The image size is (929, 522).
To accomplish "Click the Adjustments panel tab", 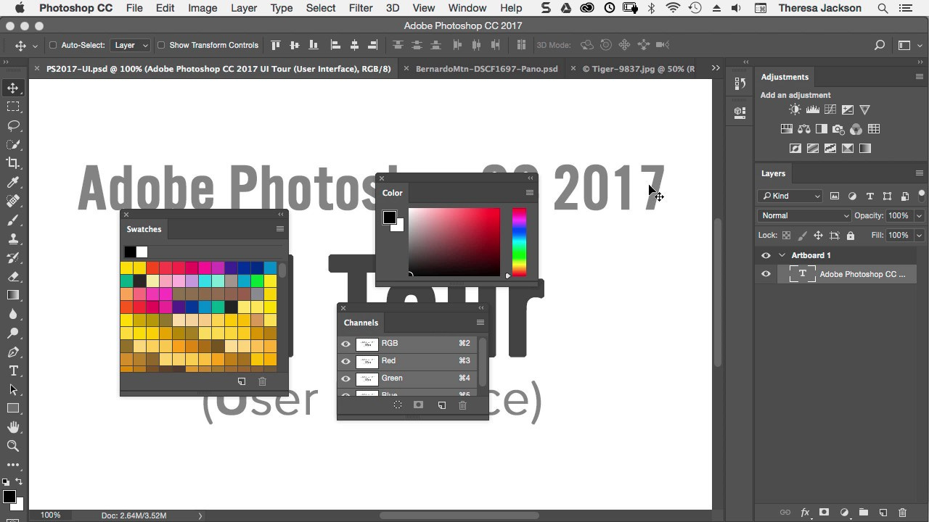I will click(785, 77).
